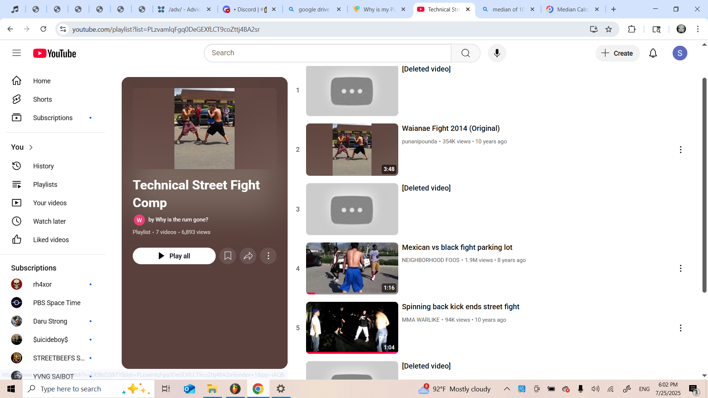Open a new browser tab
The image size is (708, 398).
[x=614, y=9]
